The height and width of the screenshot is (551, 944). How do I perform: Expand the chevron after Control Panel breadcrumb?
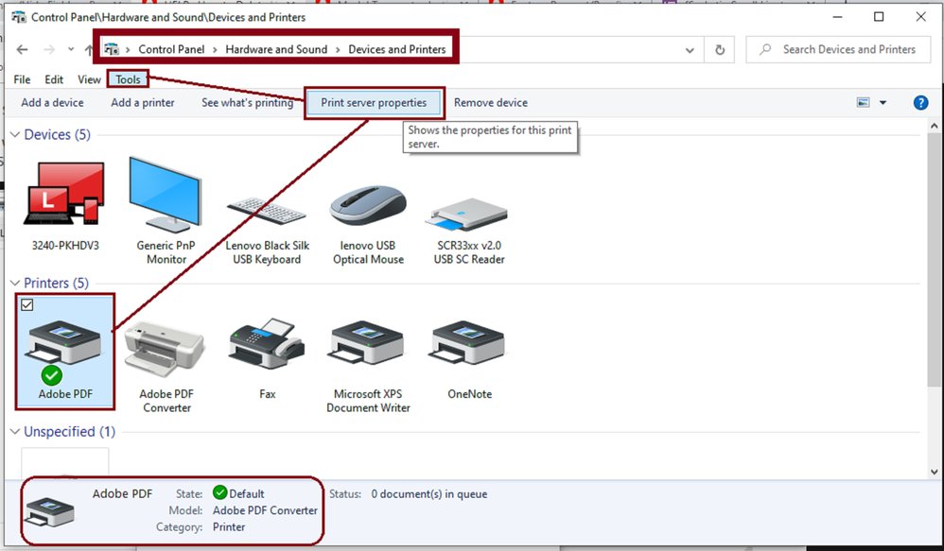215,50
